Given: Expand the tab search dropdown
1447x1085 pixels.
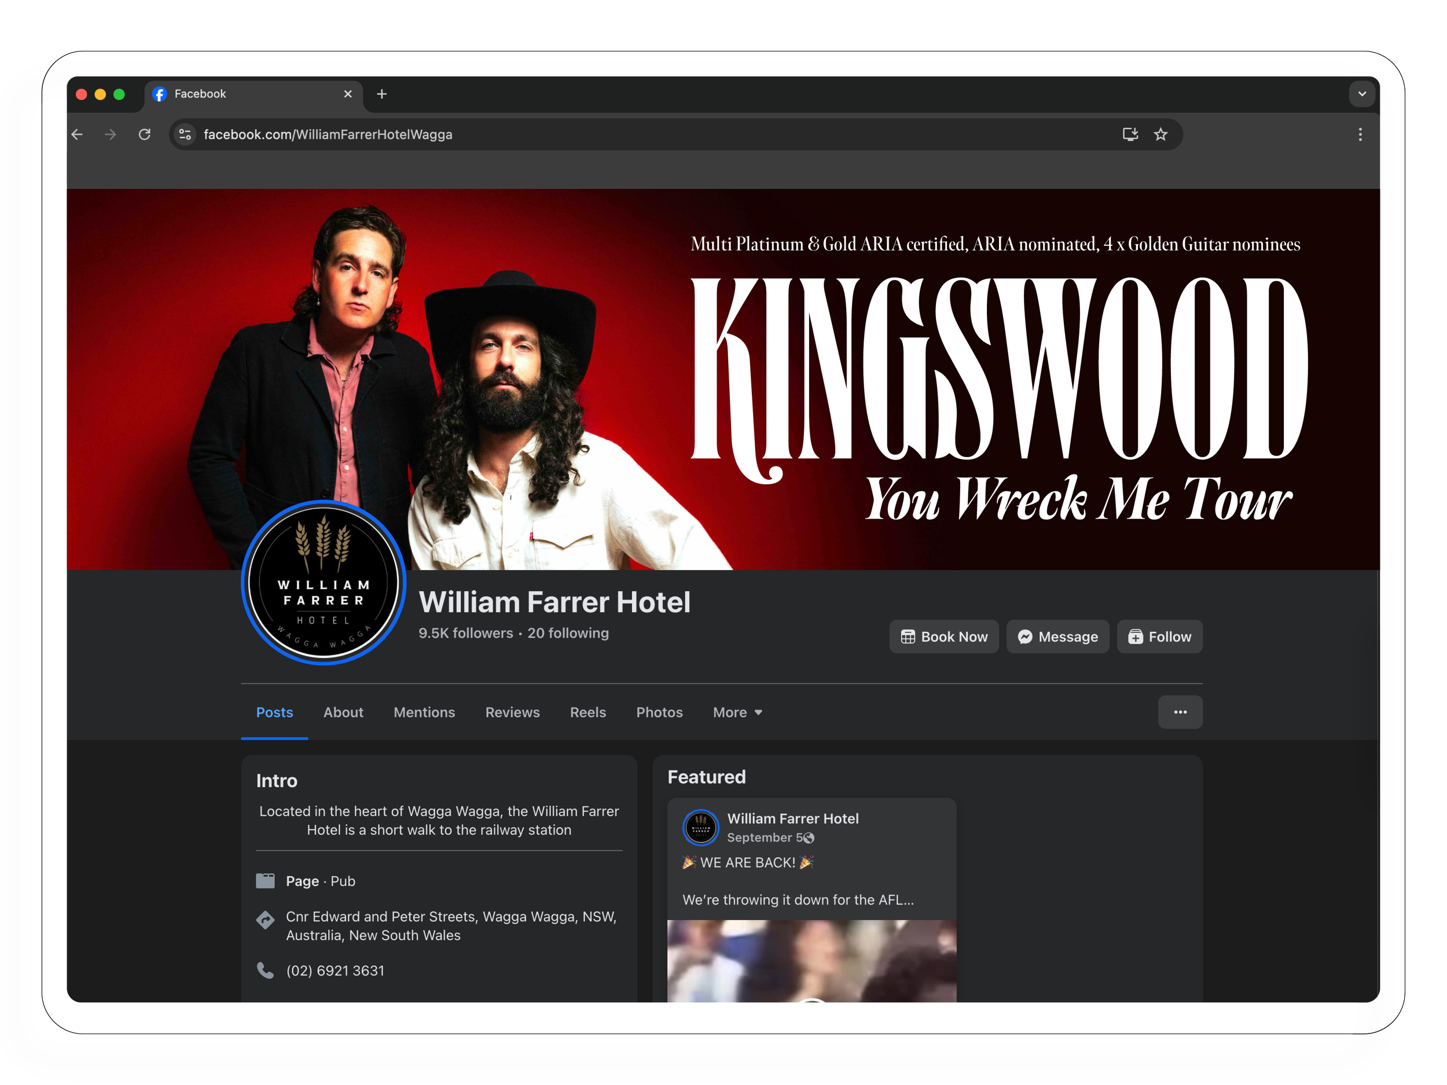Looking at the screenshot, I should click(x=1362, y=94).
